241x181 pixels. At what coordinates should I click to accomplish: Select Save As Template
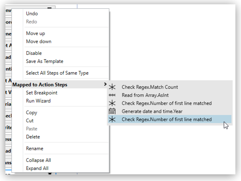pos(44,61)
